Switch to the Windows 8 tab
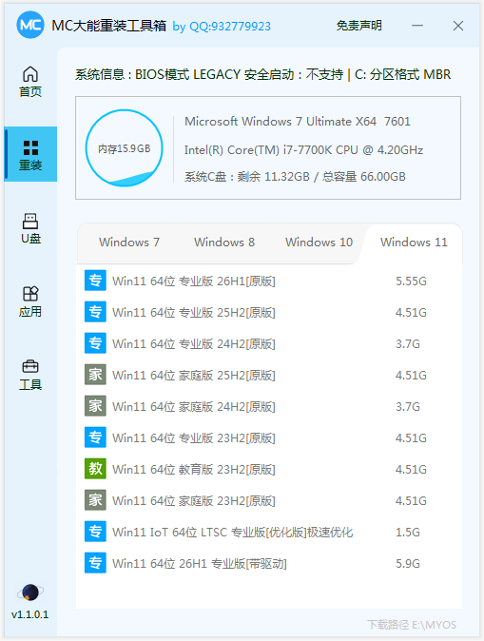 tap(224, 242)
